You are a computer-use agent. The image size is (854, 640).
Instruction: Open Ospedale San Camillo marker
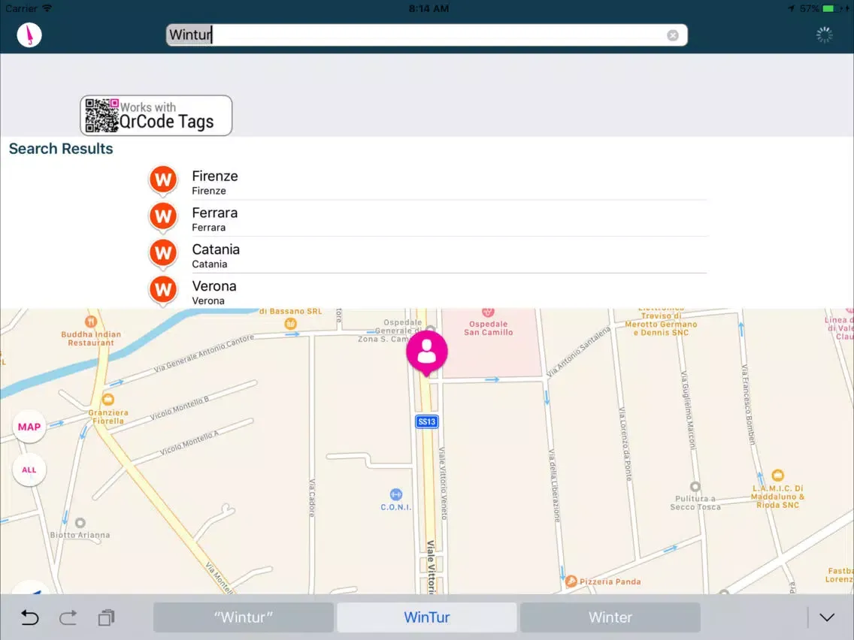pyautogui.click(x=488, y=312)
